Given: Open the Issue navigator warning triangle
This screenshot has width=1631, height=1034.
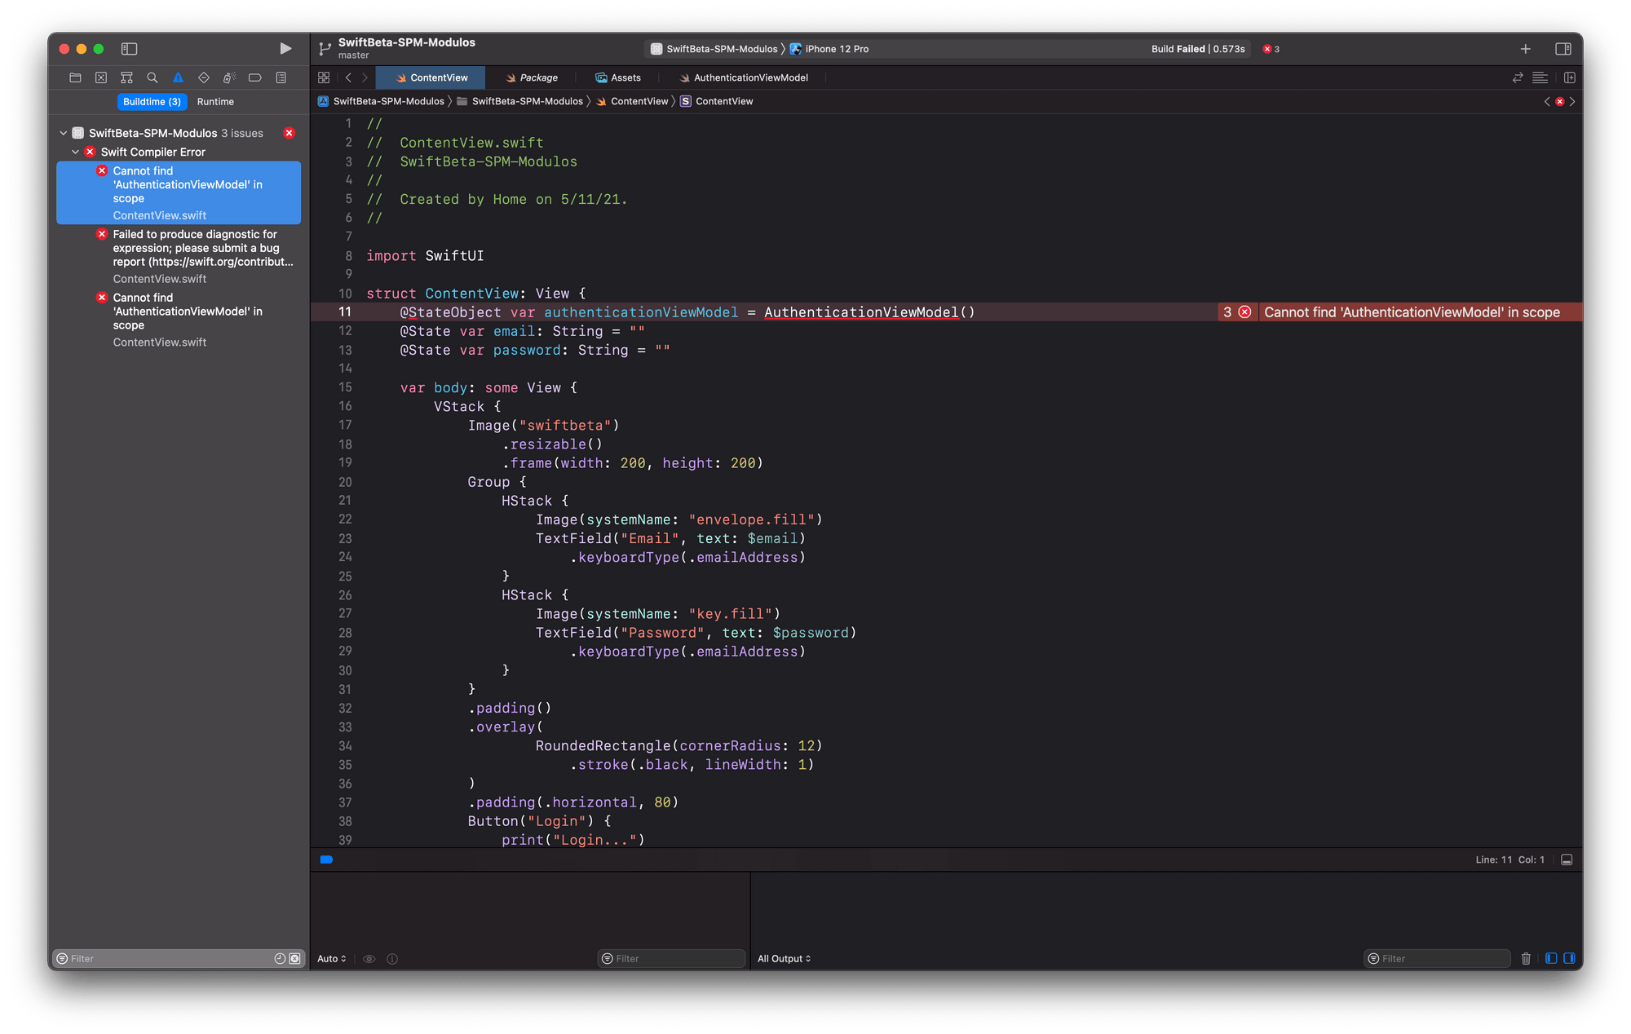Looking at the screenshot, I should tap(178, 77).
